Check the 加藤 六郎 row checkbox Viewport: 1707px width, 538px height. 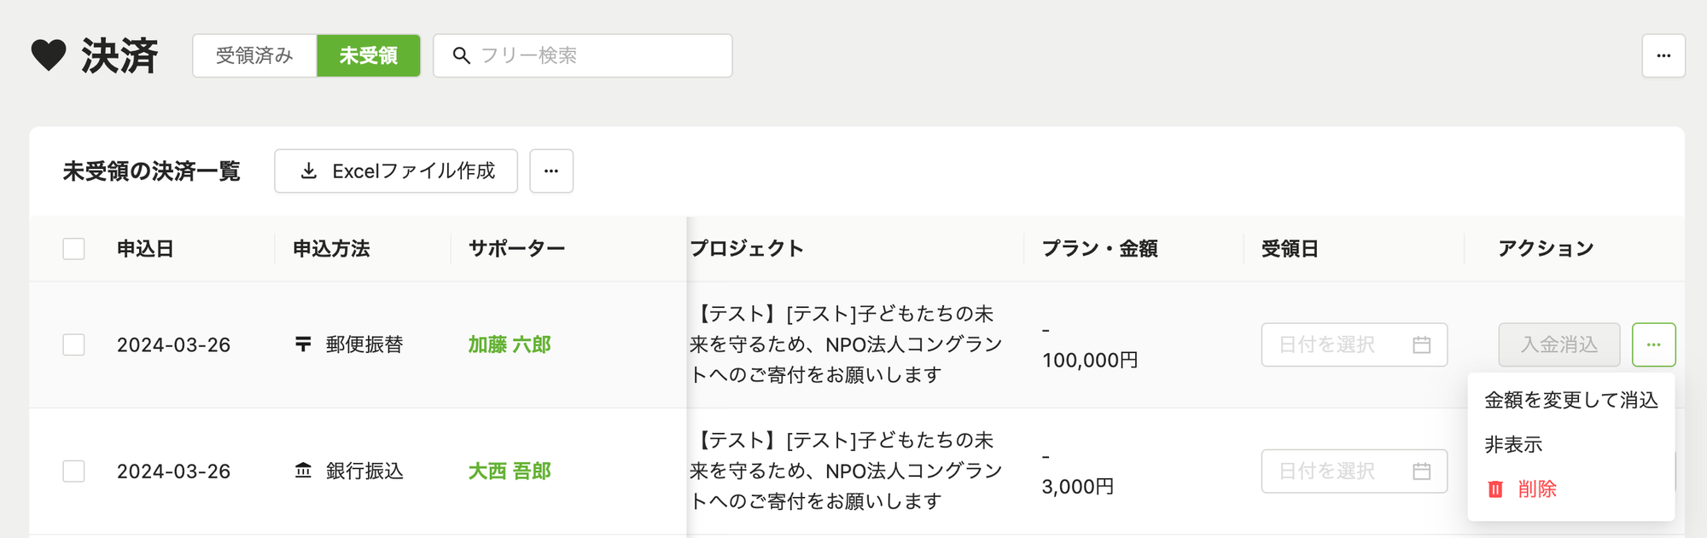click(x=74, y=344)
